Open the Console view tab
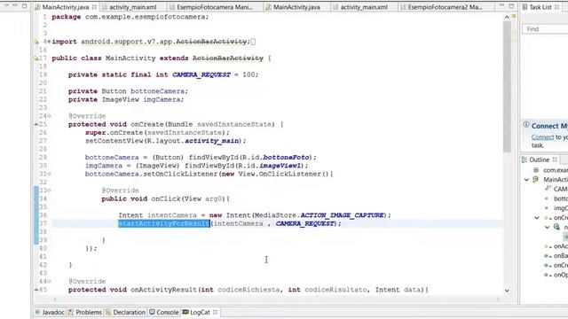 coord(164,312)
